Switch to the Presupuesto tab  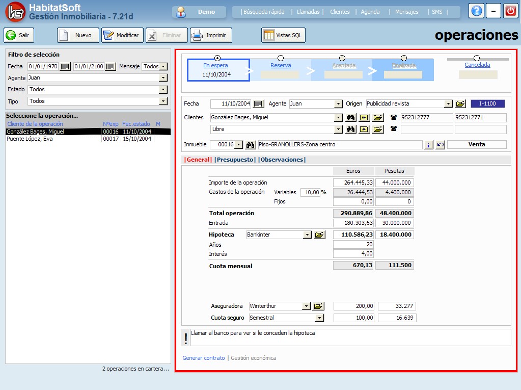pos(235,160)
